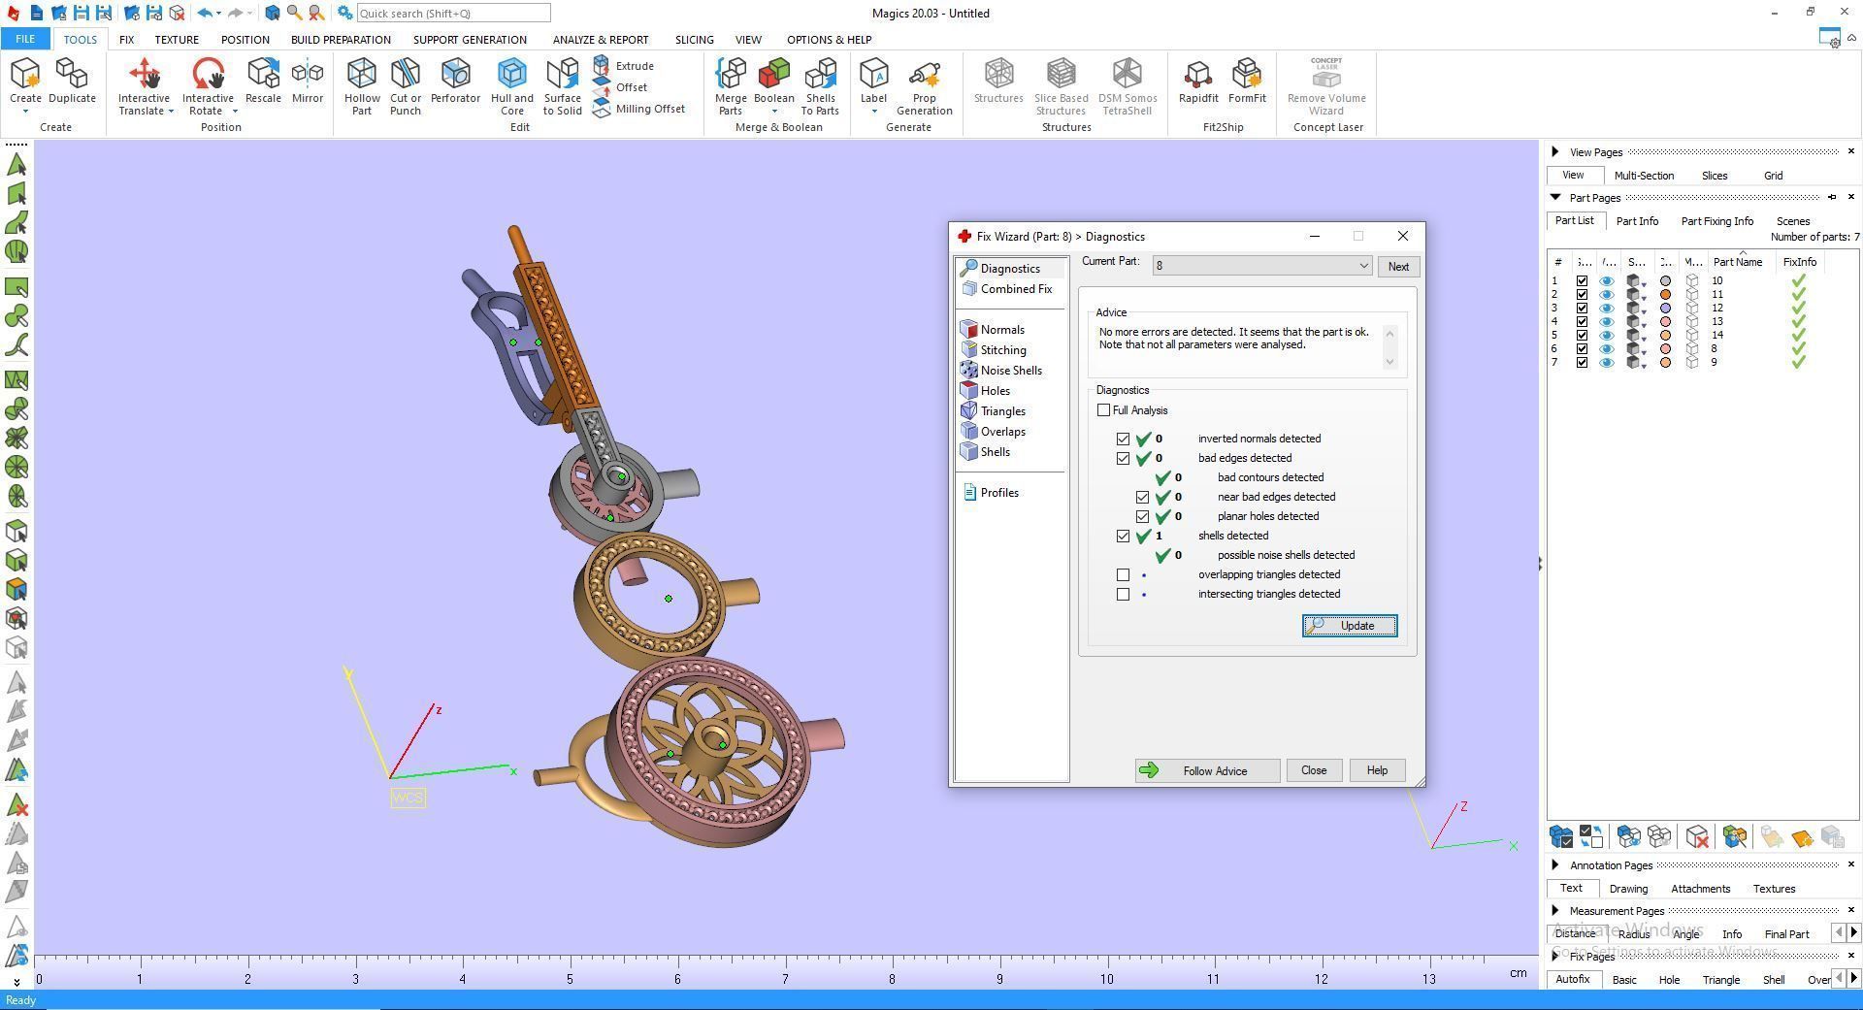
Task: Activate the Mirror tool
Action: tap(308, 81)
